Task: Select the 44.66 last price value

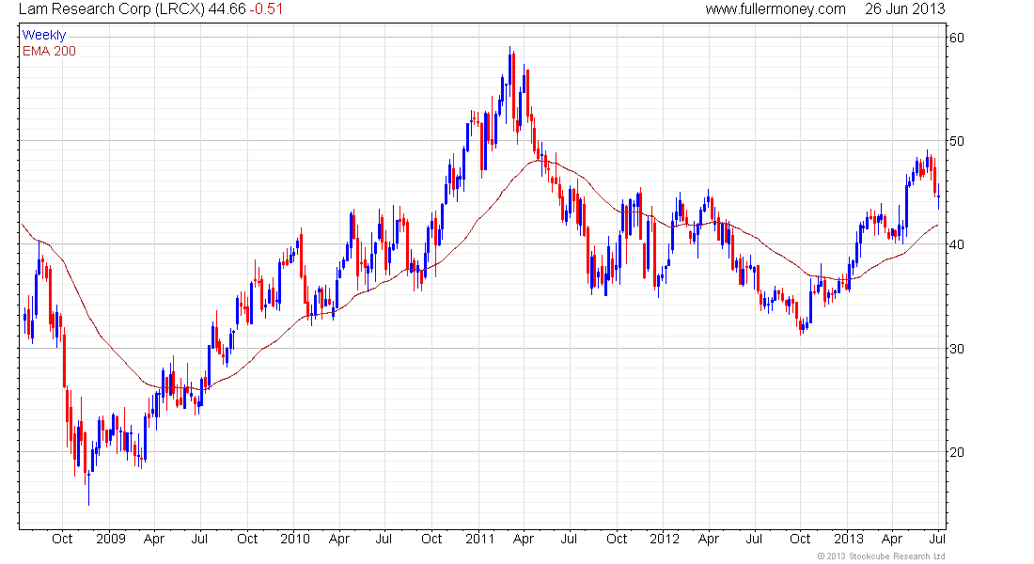Action: pos(227,9)
